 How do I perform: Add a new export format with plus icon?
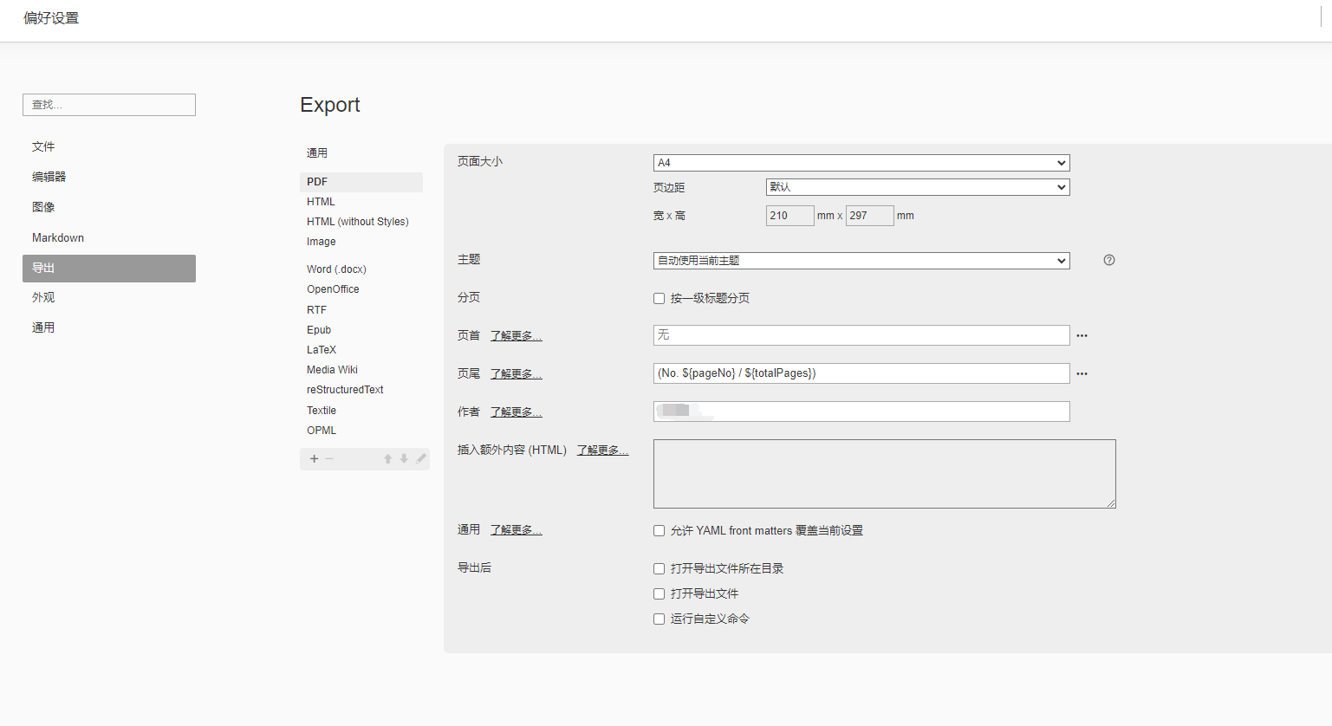[x=314, y=459]
